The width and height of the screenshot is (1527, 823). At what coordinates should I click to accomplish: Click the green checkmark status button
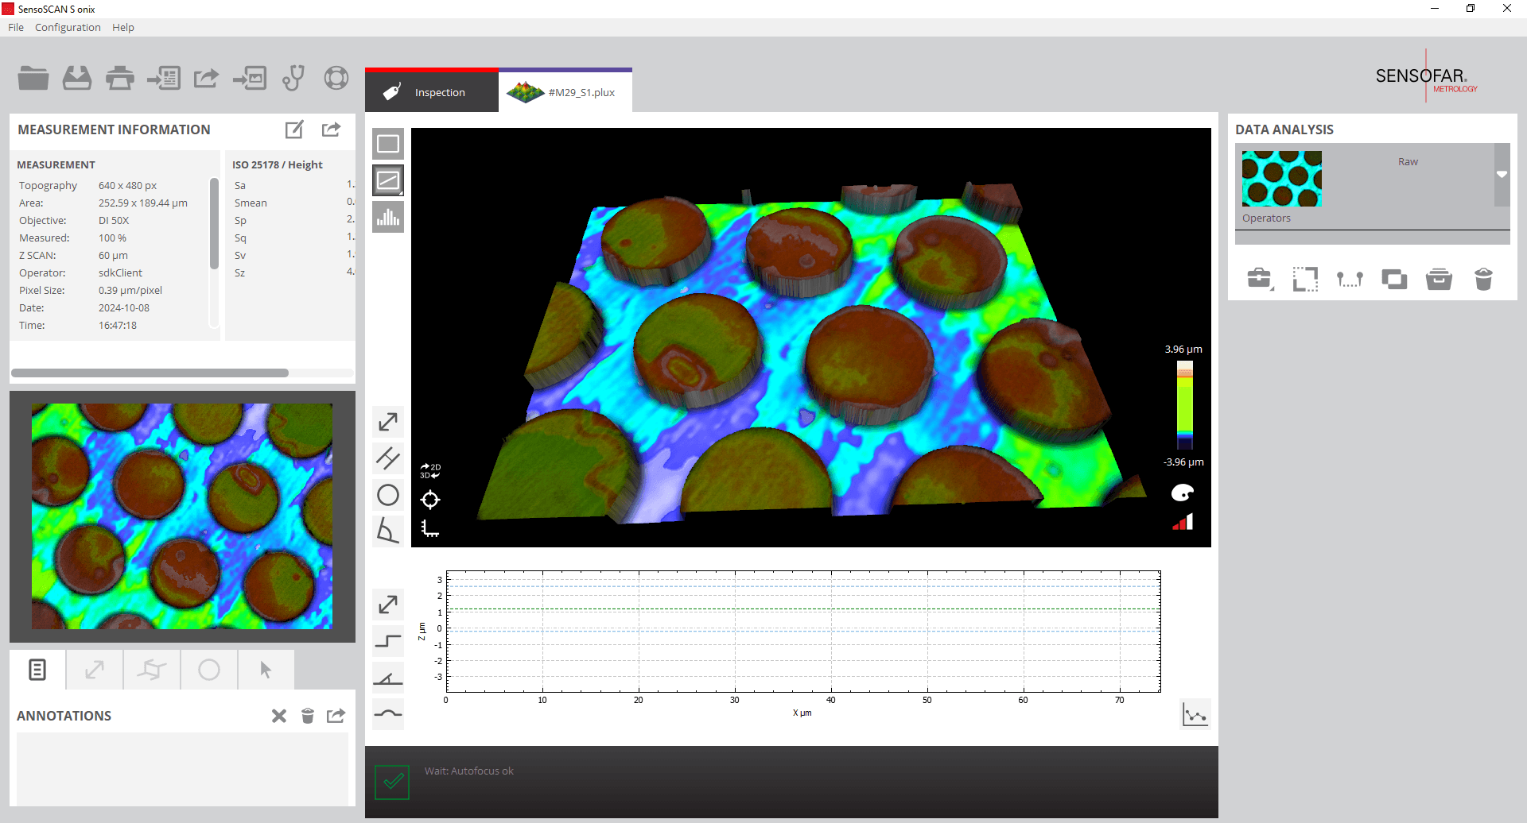point(392,782)
